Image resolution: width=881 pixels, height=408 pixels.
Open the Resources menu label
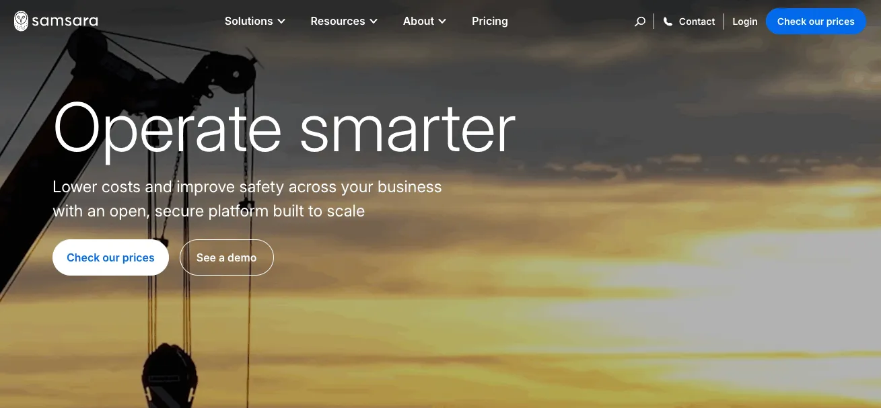(x=337, y=21)
